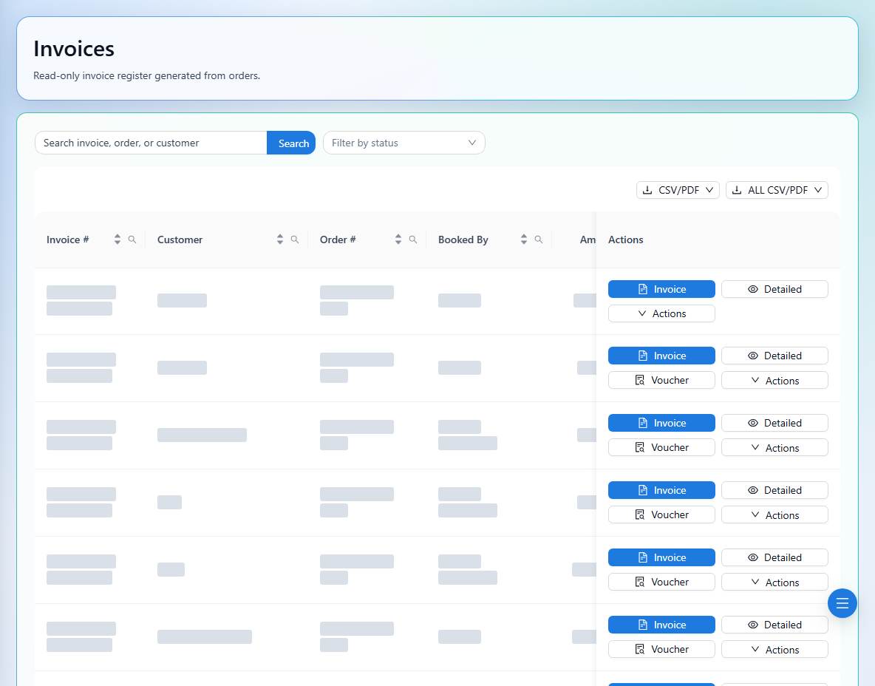This screenshot has height=686, width=875.
Task: Open Voucher in the fifth row
Action: [x=661, y=583]
